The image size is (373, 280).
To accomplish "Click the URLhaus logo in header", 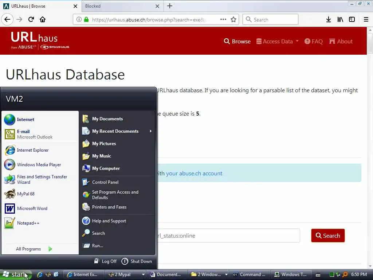I will [x=40, y=40].
